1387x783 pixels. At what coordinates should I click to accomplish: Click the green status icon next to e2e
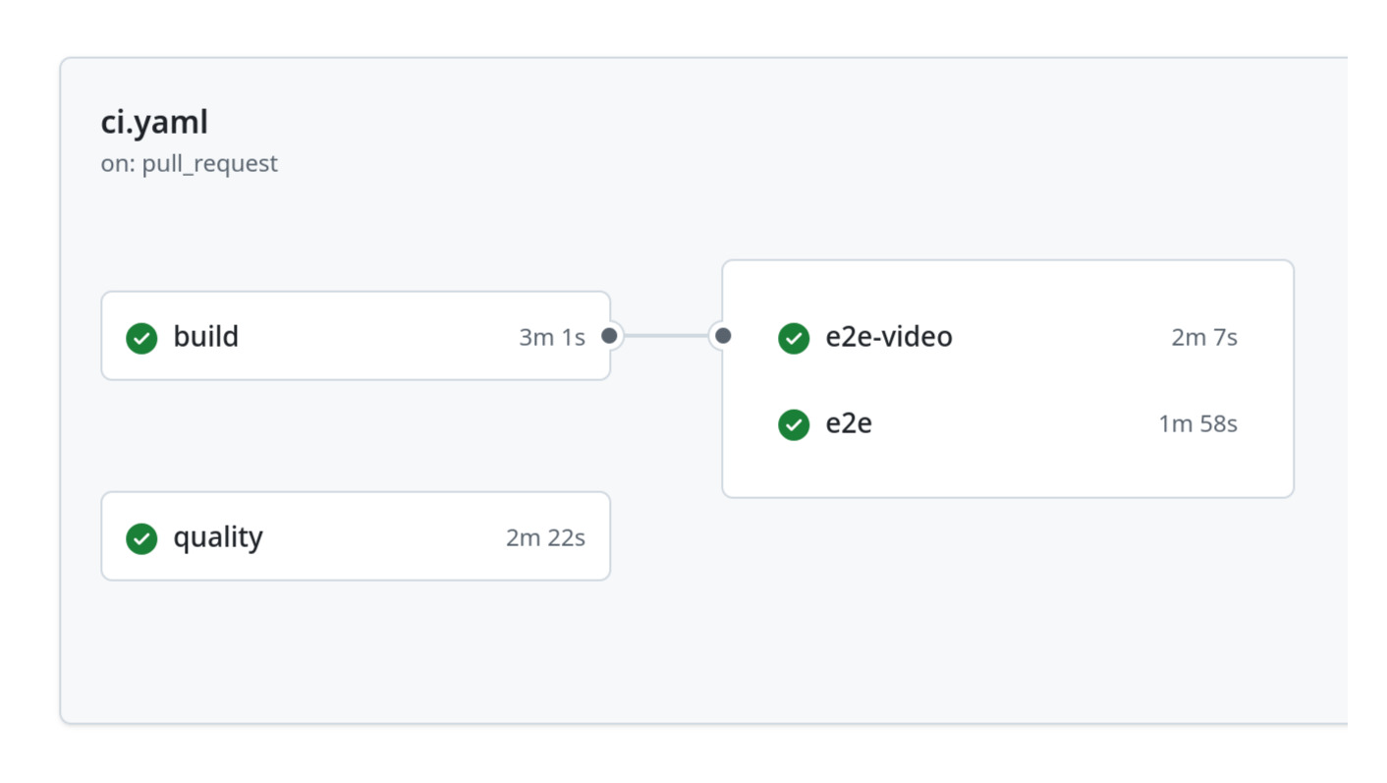[x=793, y=423]
